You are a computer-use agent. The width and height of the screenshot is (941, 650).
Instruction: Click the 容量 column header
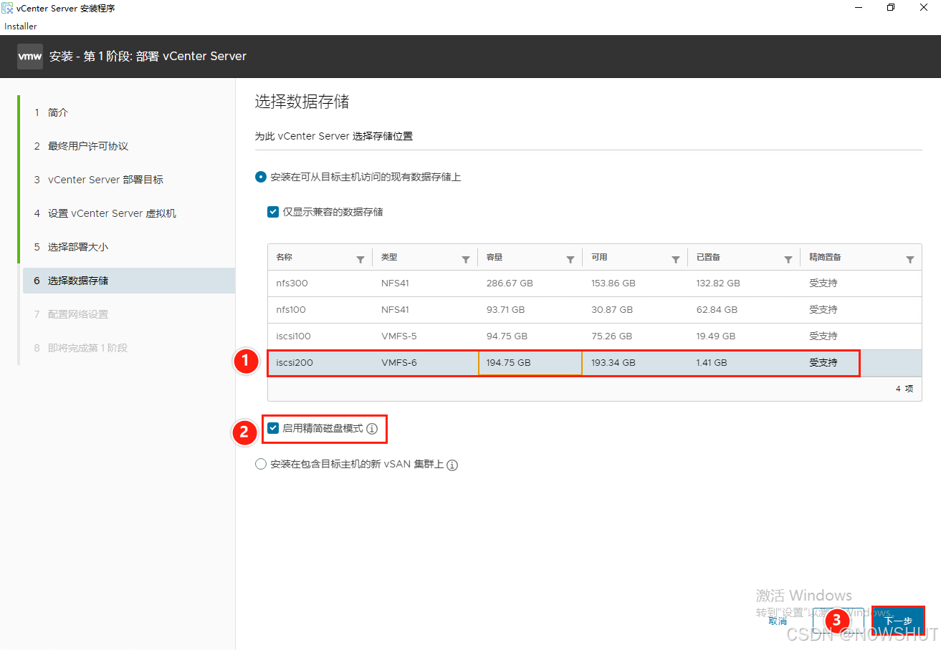point(495,258)
